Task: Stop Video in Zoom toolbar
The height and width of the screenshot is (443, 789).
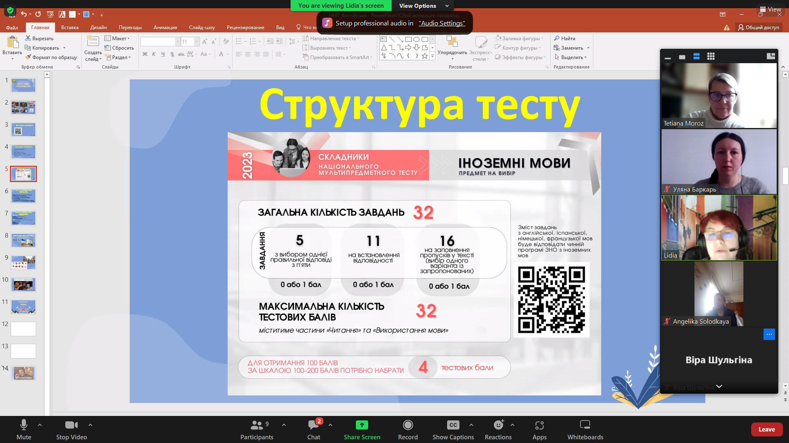Action: tap(72, 429)
